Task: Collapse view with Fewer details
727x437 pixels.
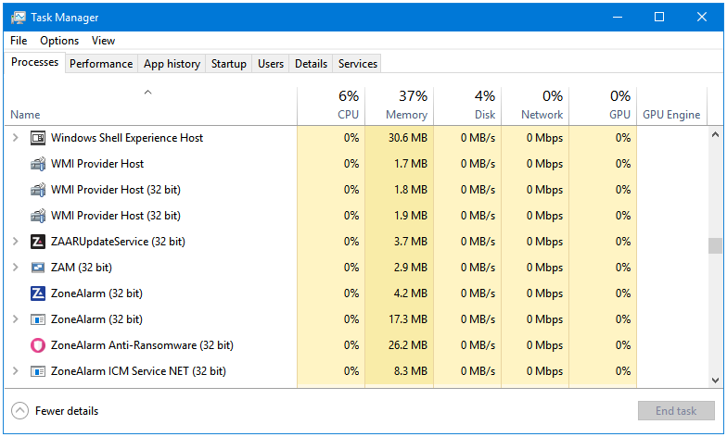Action: coord(55,411)
